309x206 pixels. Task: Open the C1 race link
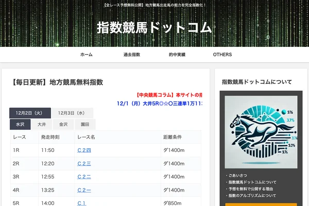coord(82,203)
